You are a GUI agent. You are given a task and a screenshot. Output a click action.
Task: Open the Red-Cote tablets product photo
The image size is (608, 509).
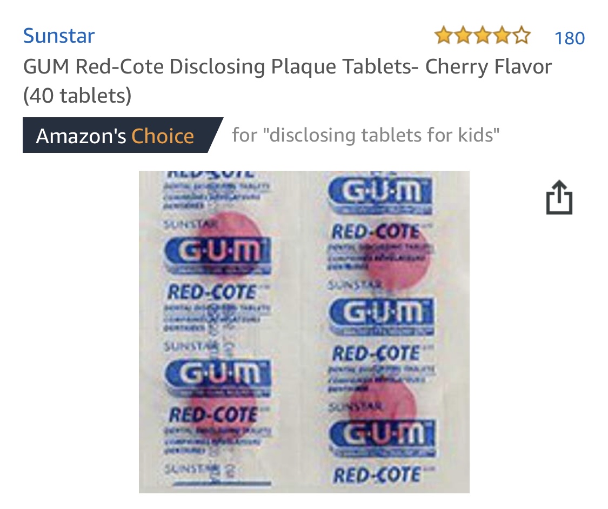304,332
